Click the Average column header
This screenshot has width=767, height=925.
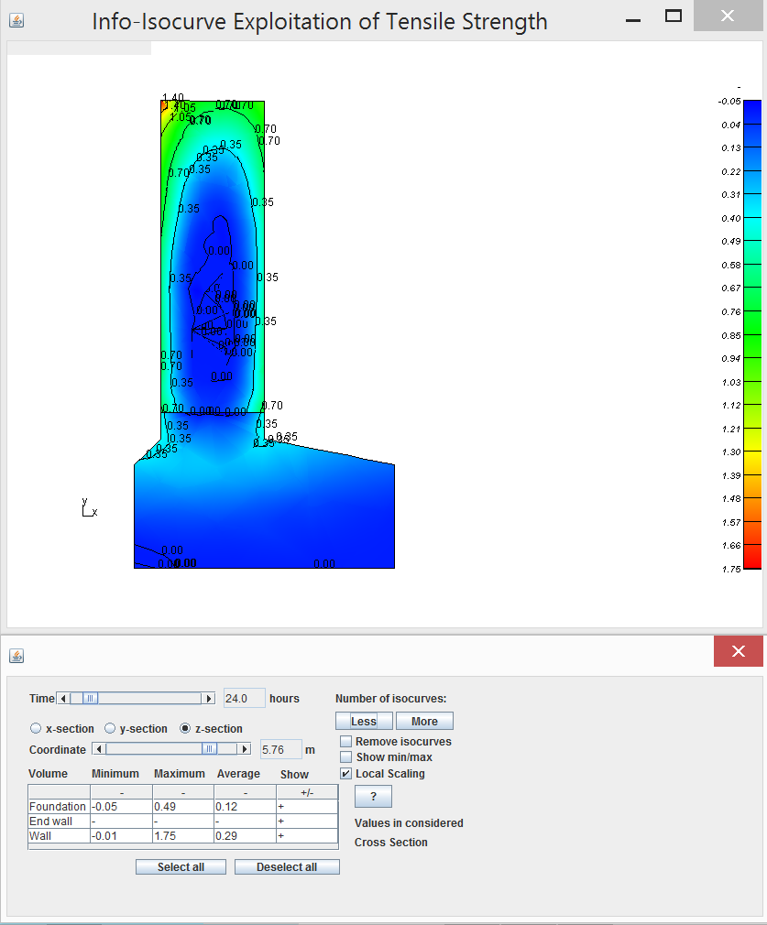[238, 773]
